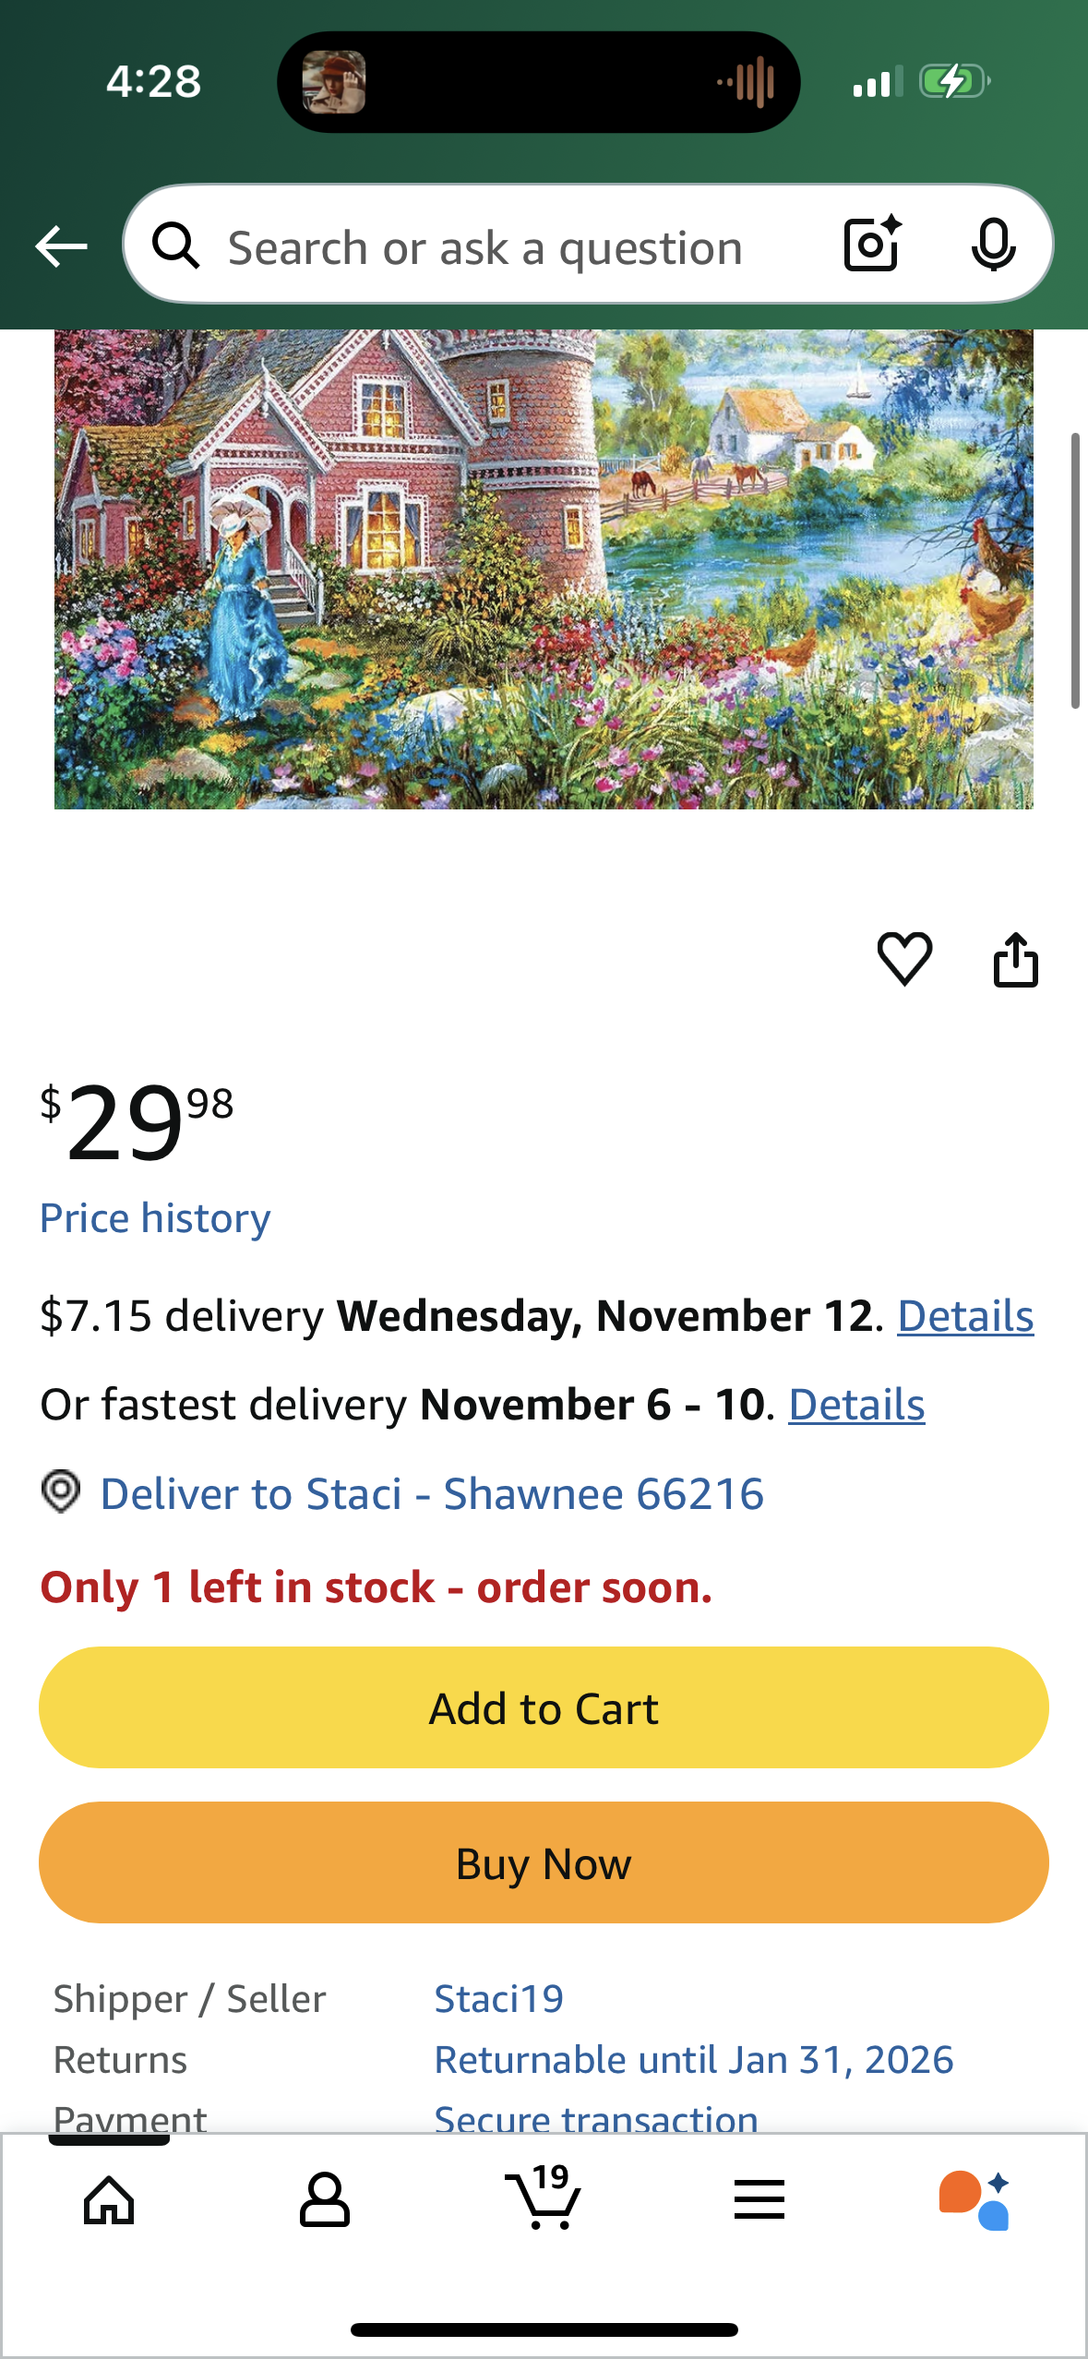Viewport: 1088px width, 2359px height.
Task: Open the account profile tab
Action: (x=325, y=2200)
